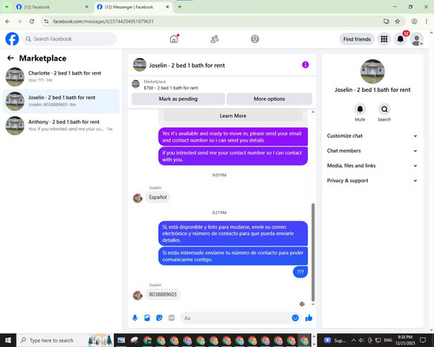Click Mark as pending button

(178, 99)
